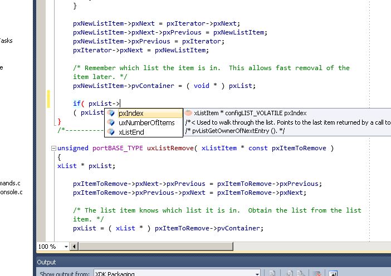
Task: Open the 100 % zoom dropdown
Action: pos(66,247)
